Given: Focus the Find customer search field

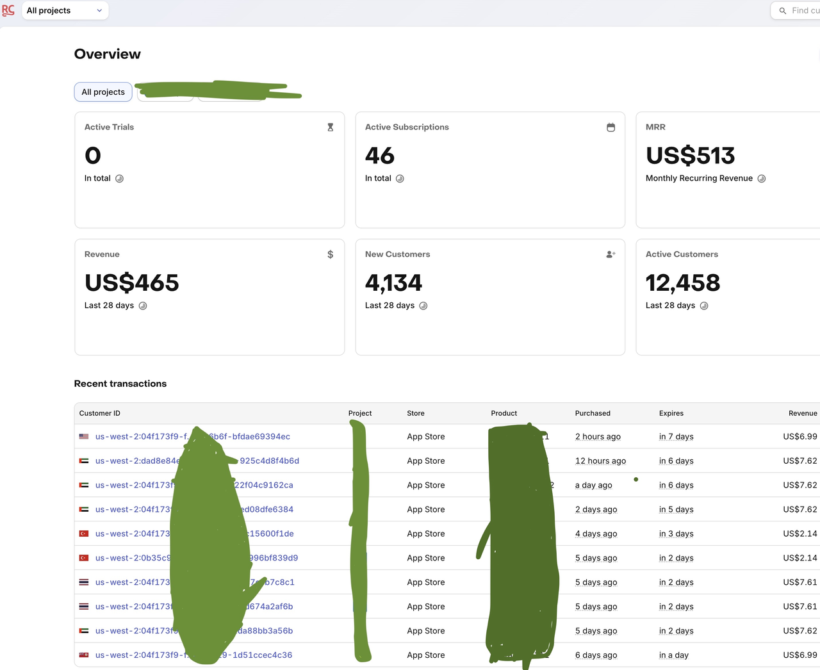Looking at the screenshot, I should click(796, 10).
